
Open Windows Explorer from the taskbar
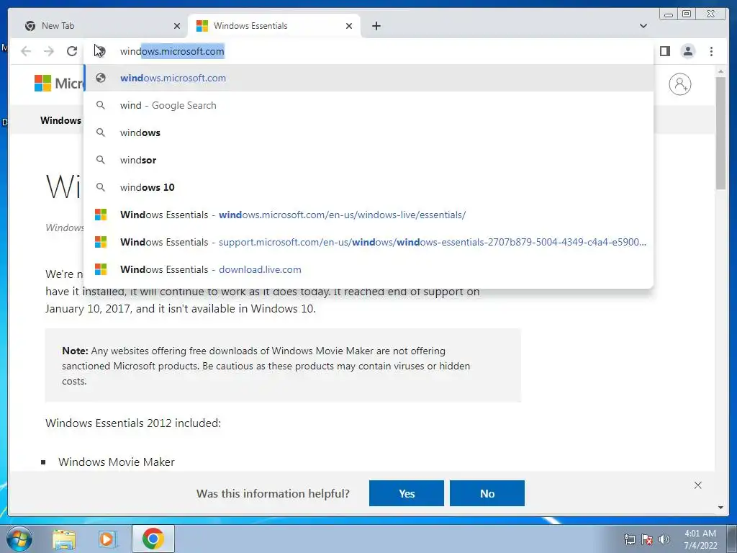[x=64, y=539]
